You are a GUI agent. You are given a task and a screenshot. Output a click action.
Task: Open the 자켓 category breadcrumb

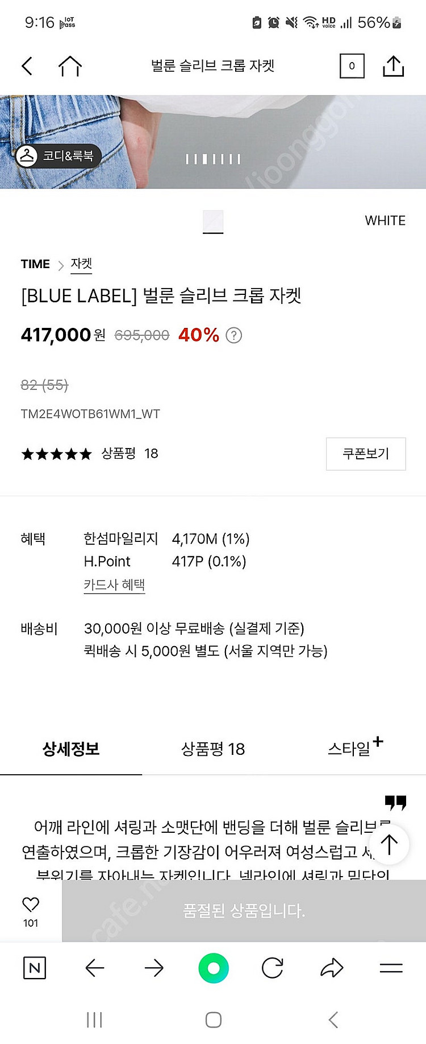(x=81, y=264)
